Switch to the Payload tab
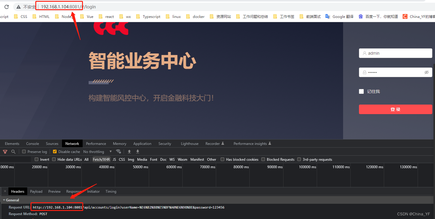 36,191
